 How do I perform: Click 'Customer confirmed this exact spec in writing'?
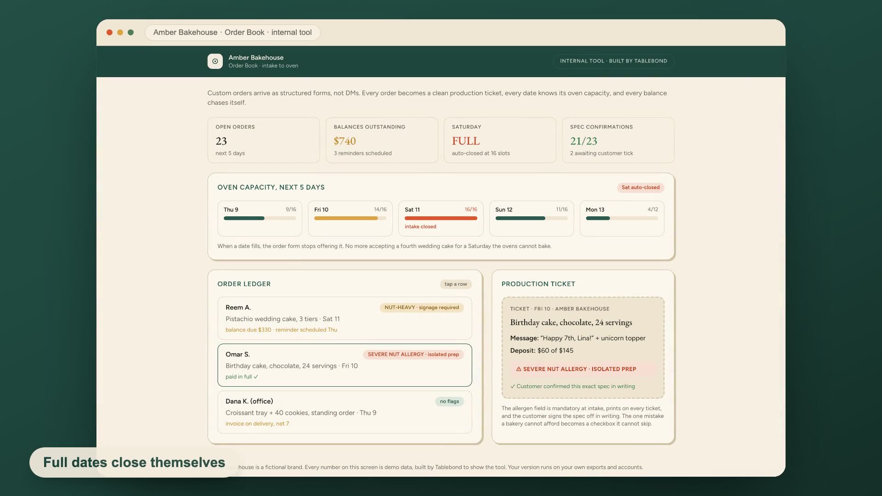(572, 386)
